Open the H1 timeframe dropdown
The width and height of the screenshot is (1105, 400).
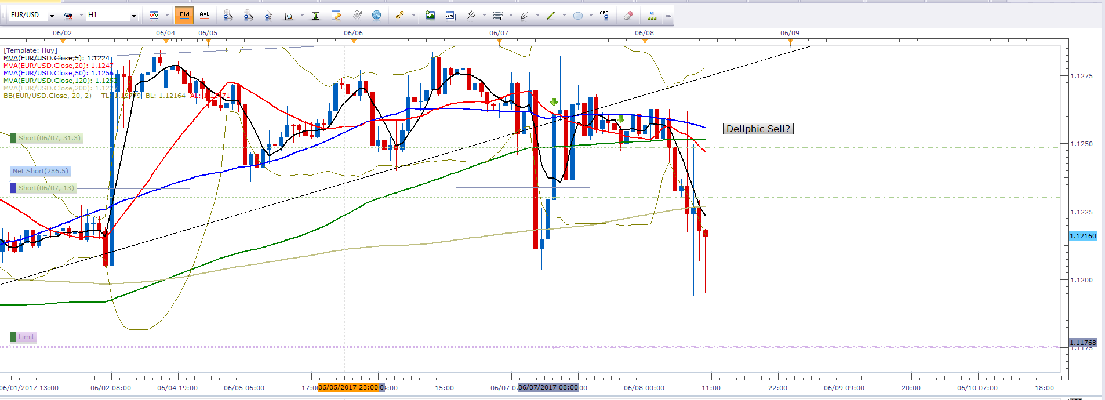coord(134,16)
